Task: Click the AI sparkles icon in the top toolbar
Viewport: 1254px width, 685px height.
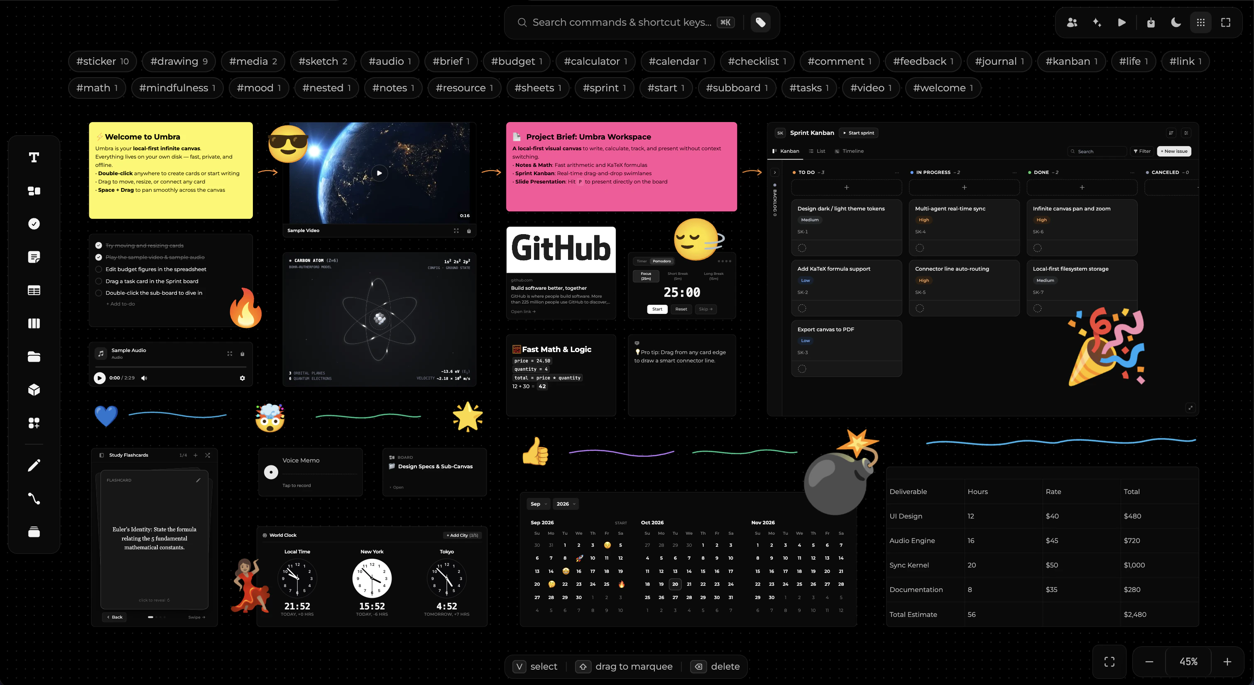Action: coord(1097,22)
